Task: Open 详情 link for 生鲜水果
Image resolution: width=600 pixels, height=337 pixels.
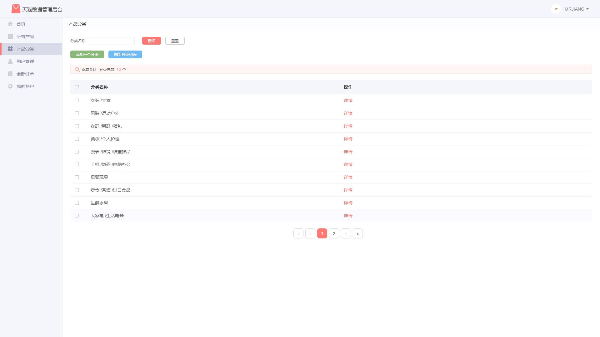Action: (x=348, y=203)
